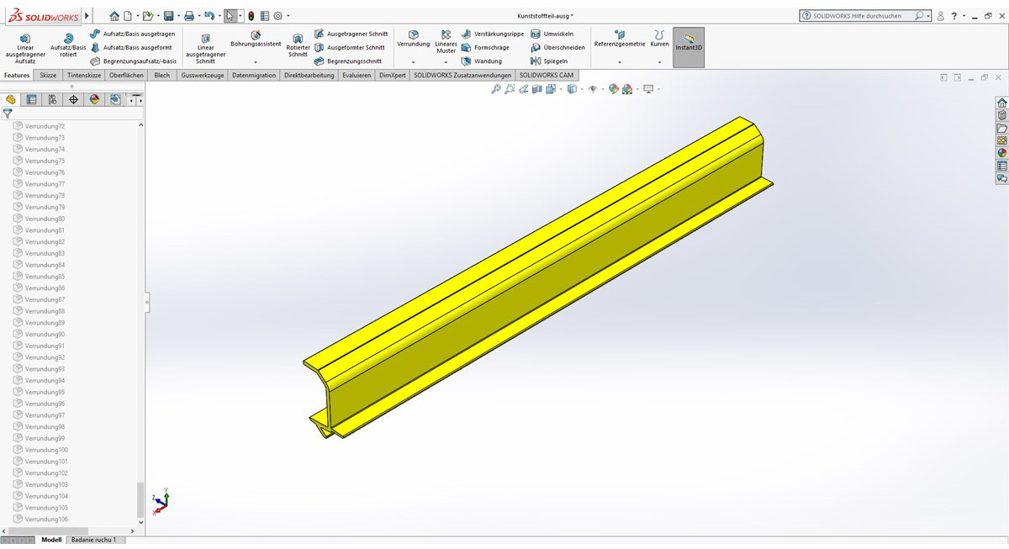Choose the Ausgetragener Schnitt tool
Image resolution: width=1009 pixels, height=549 pixels.
(x=351, y=34)
